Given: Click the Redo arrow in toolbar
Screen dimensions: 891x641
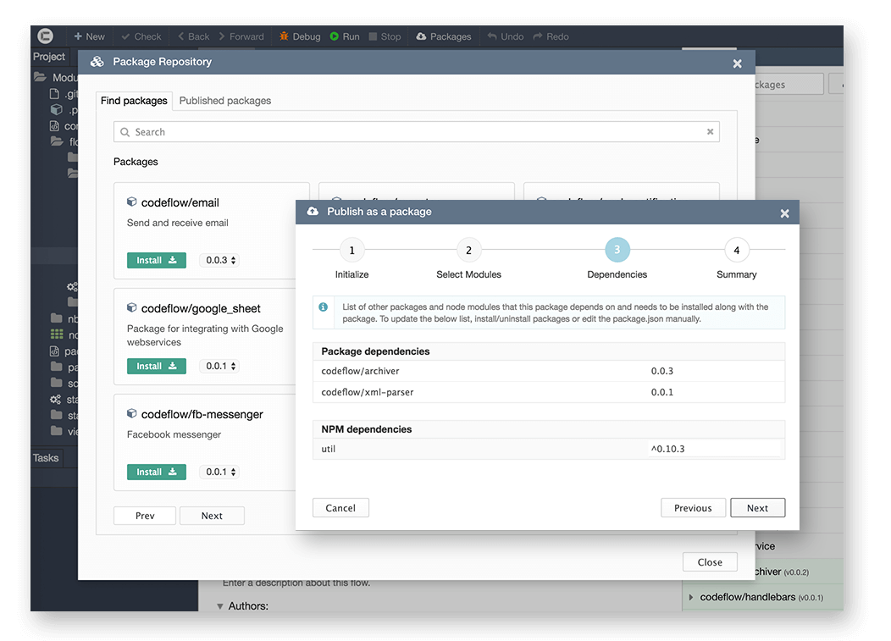Looking at the screenshot, I should (x=538, y=36).
